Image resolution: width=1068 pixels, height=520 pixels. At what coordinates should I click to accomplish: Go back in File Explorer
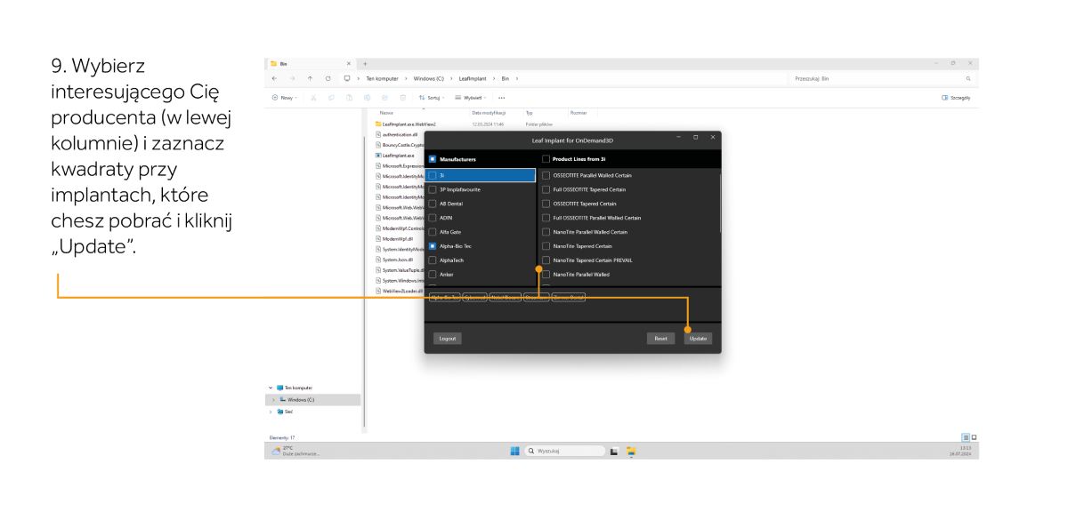point(274,79)
